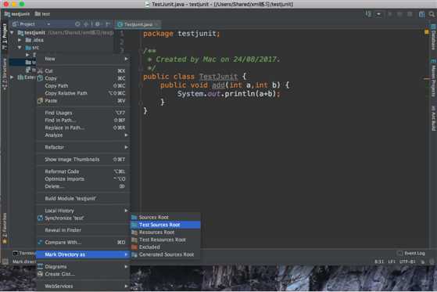This screenshot has height=292, width=437.
Task: Open the Database tool window on the right
Action: 433,37
